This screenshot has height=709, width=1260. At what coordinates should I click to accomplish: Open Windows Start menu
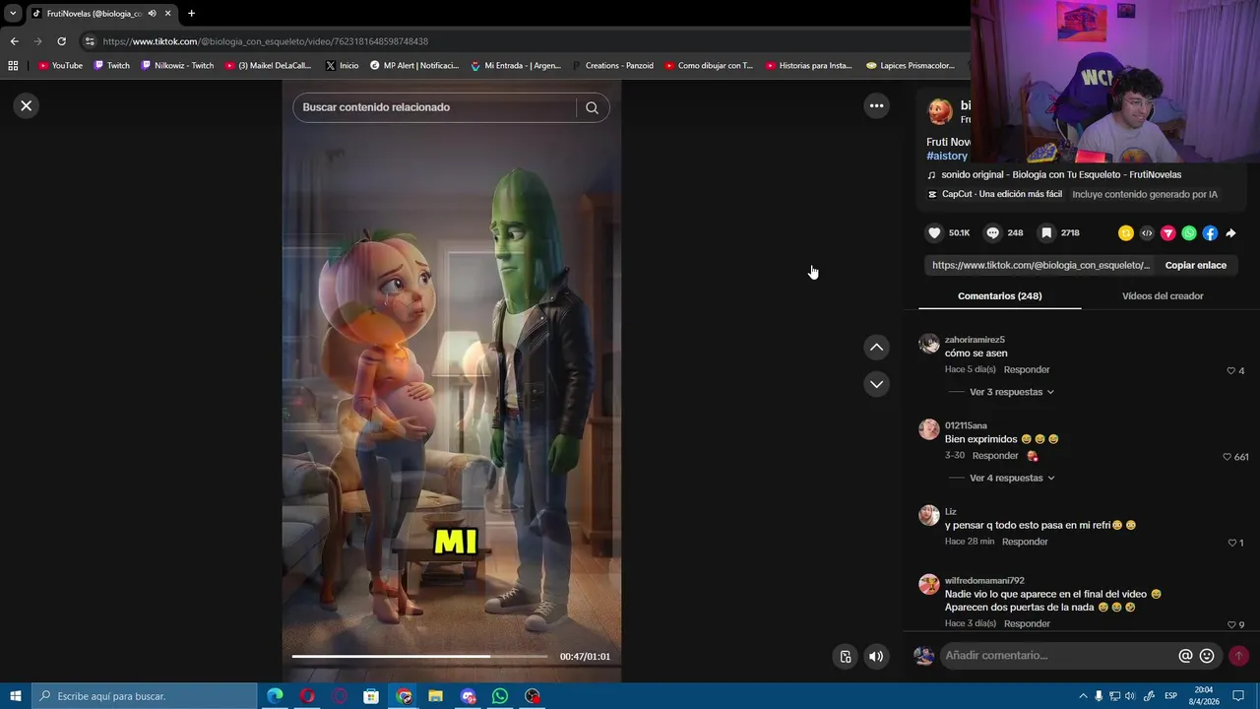(15, 696)
